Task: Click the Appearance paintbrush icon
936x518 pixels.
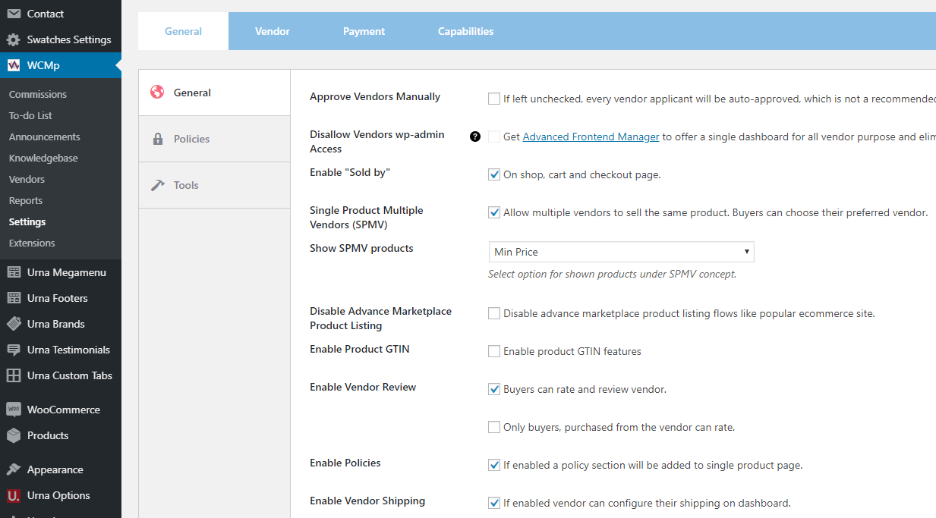Action: (14, 469)
